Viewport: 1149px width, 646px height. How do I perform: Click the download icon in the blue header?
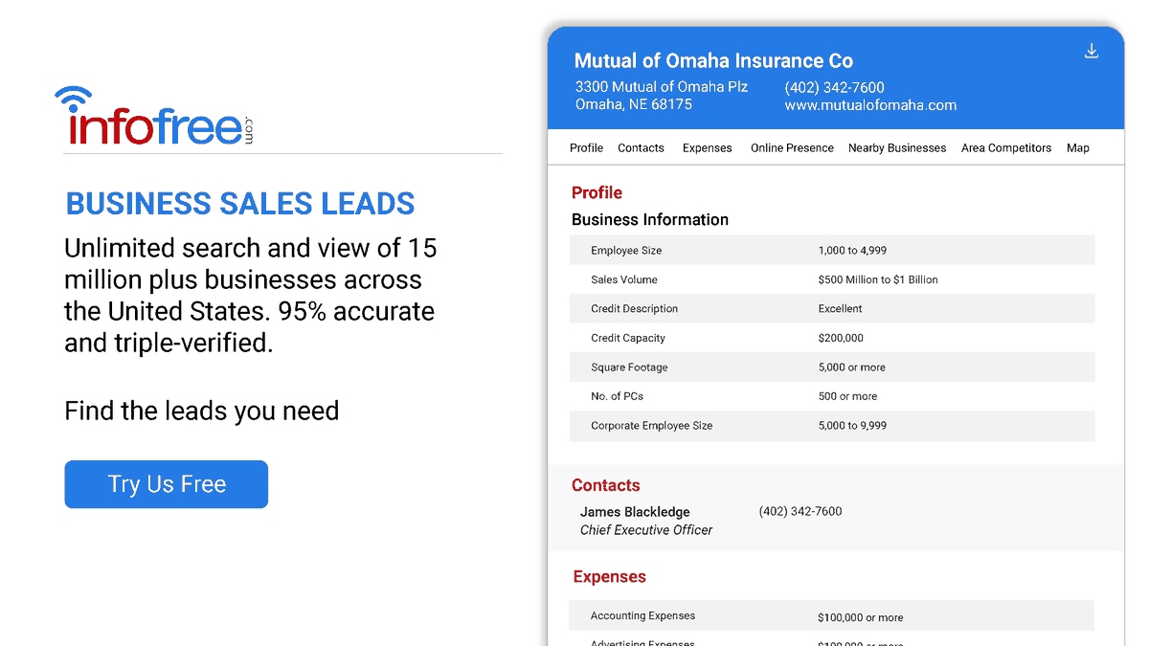click(1092, 51)
